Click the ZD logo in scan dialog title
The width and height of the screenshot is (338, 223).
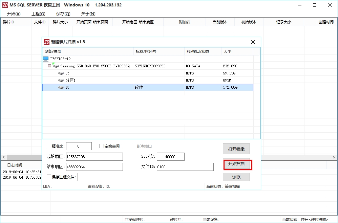tap(46, 42)
